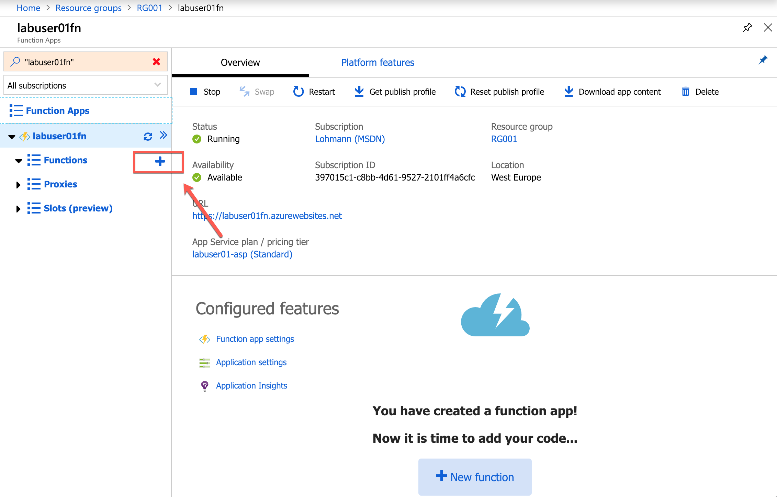Open Function app settings link
Image resolution: width=777 pixels, height=497 pixels.
coord(255,339)
